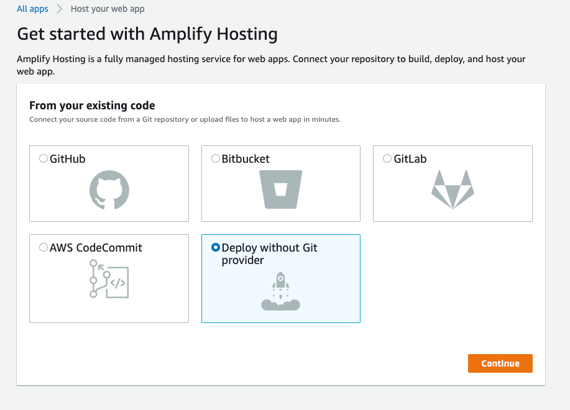The width and height of the screenshot is (570, 410).
Task: Click the breadcrumb chevron separator icon
Action: tap(58, 9)
